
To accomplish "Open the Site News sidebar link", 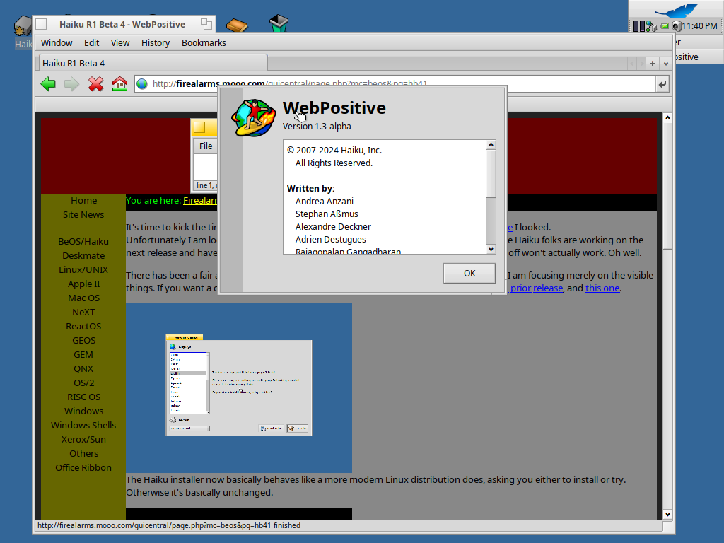I will click(x=83, y=215).
